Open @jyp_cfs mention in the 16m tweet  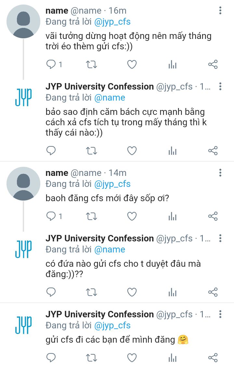[112, 22]
